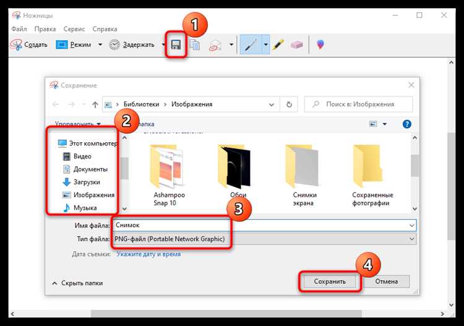Viewport: 464px width, 326px height.
Task: Open the Файл menu
Action: click(19, 29)
